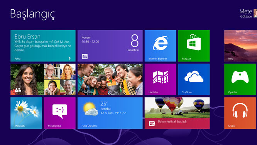Open the Bing sunset tile
Screen dimensions: 257x145
click(240, 46)
